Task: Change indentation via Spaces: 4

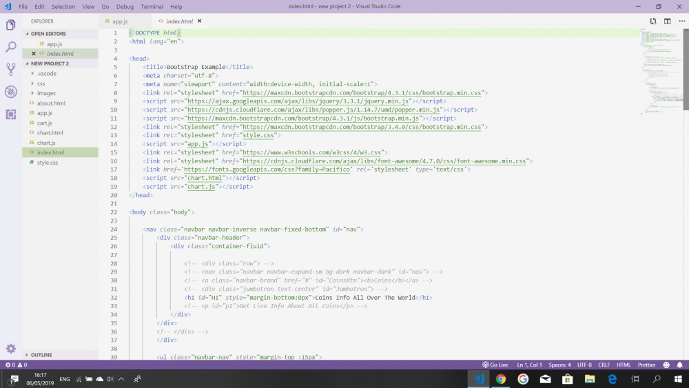Action: 559,365
